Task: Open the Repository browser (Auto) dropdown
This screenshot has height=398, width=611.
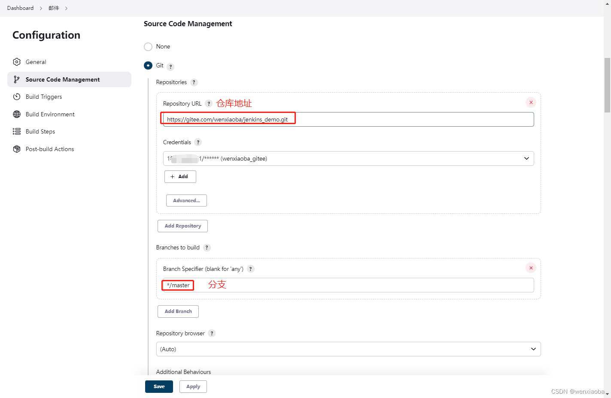Action: tap(349, 349)
